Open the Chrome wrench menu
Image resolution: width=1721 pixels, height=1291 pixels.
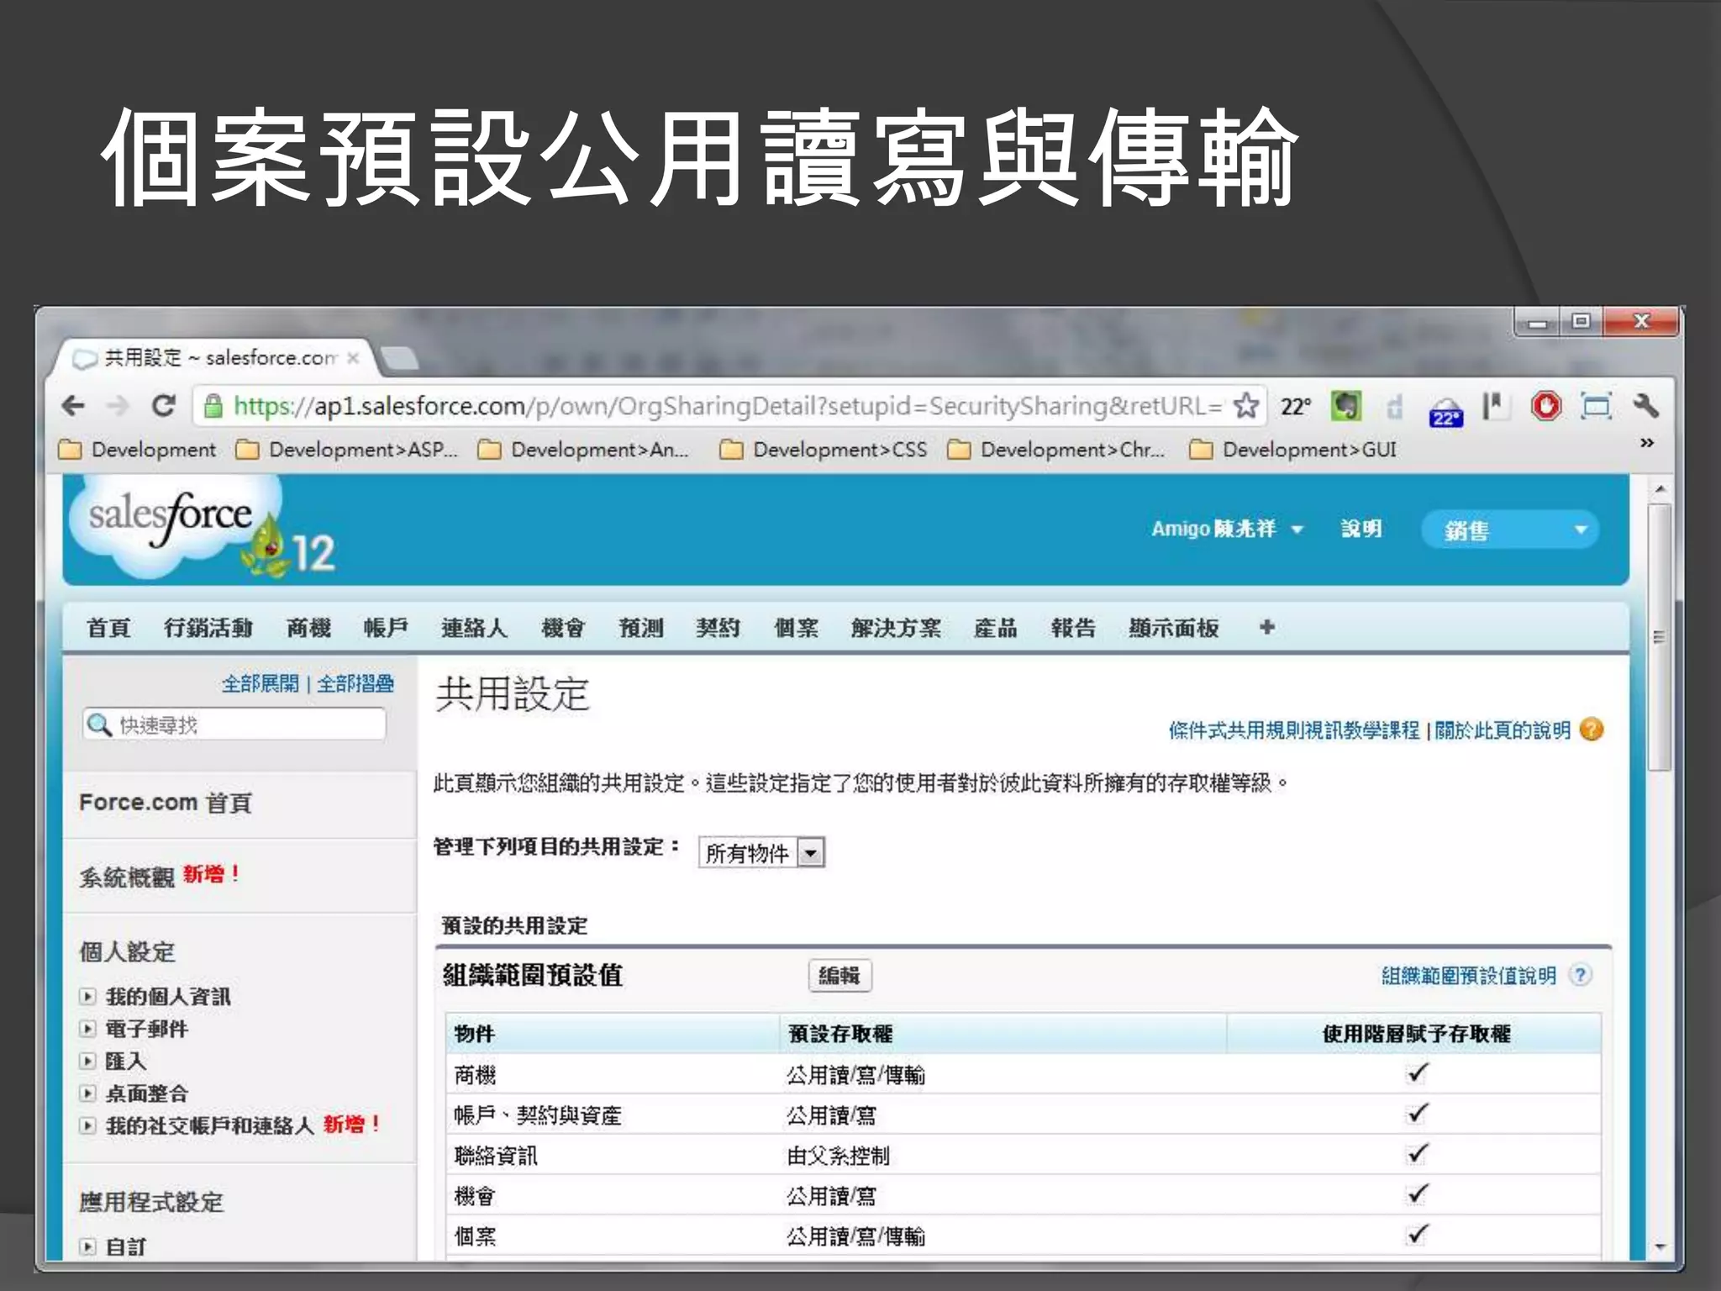1645,406
